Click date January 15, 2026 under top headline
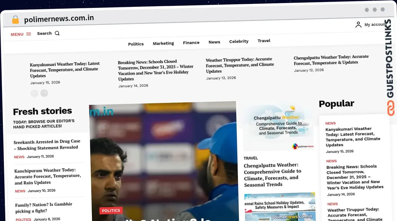Viewport: 397px width, 221px height. coord(45,82)
